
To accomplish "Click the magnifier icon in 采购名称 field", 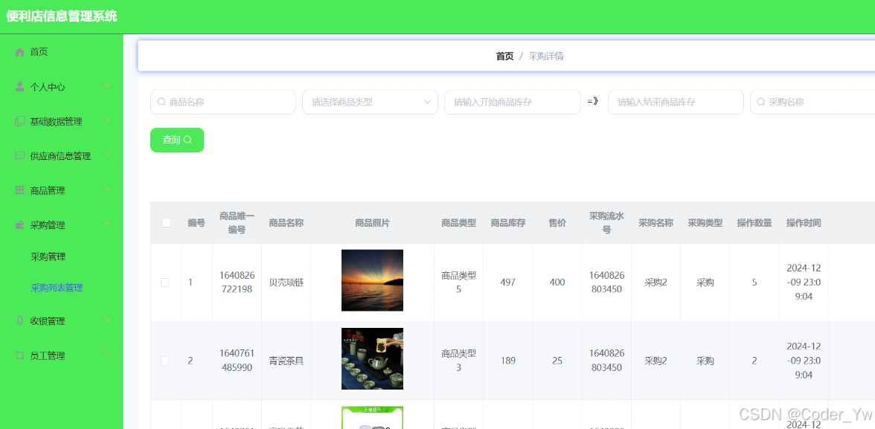I will [x=761, y=102].
